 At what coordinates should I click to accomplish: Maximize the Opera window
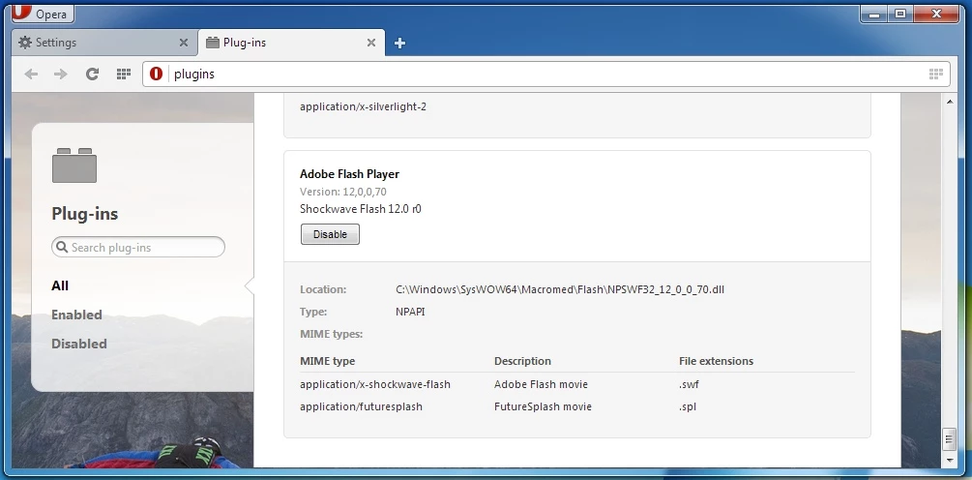point(900,14)
